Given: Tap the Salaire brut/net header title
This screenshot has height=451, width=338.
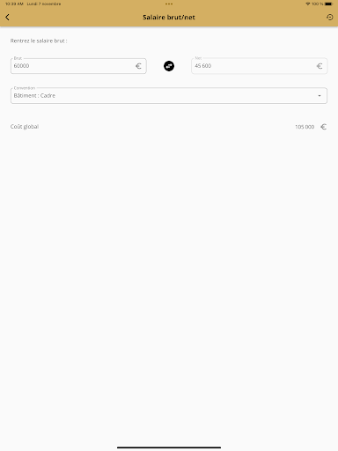Looking at the screenshot, I should pos(169,18).
